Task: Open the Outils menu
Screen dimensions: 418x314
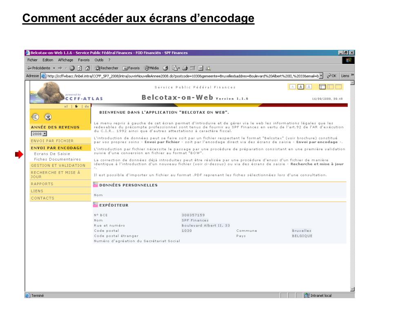Action: pos(99,60)
